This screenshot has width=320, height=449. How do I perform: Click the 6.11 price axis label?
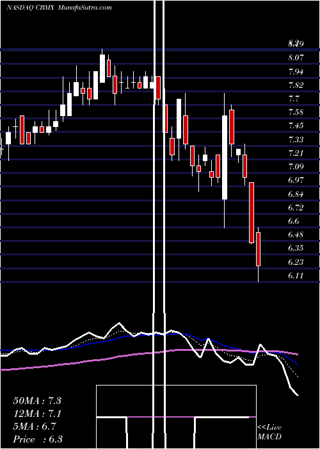pos(296,276)
